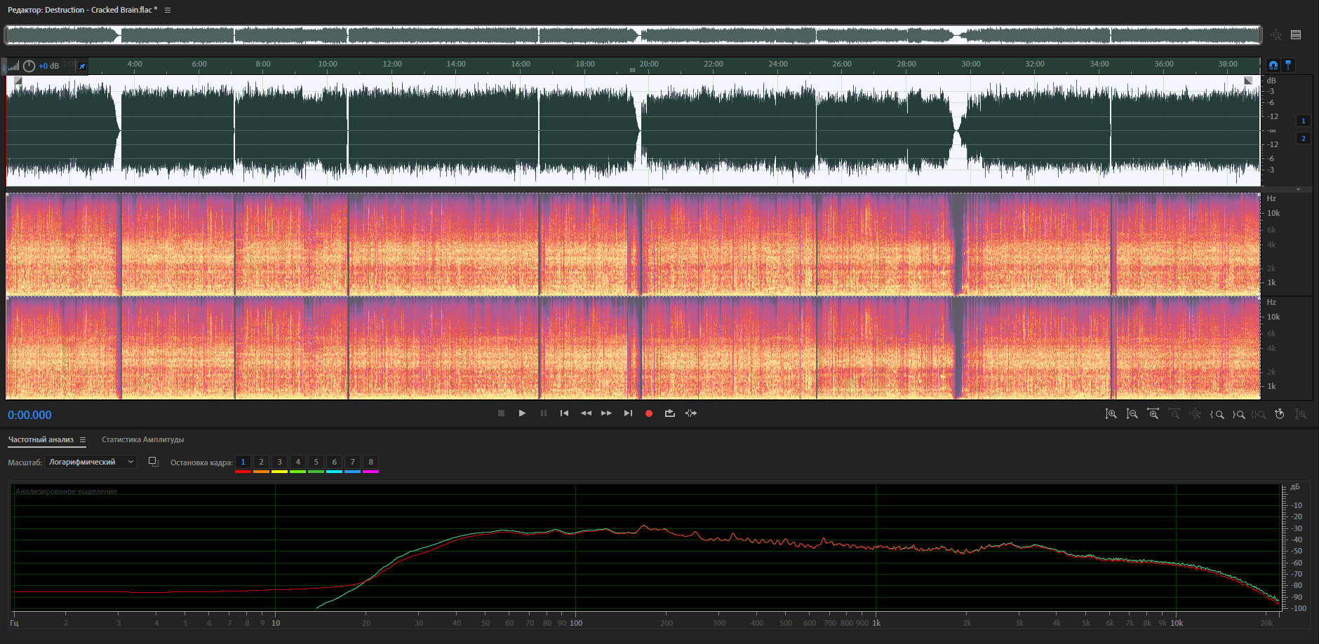Select the Частотный анализ tab

41,440
